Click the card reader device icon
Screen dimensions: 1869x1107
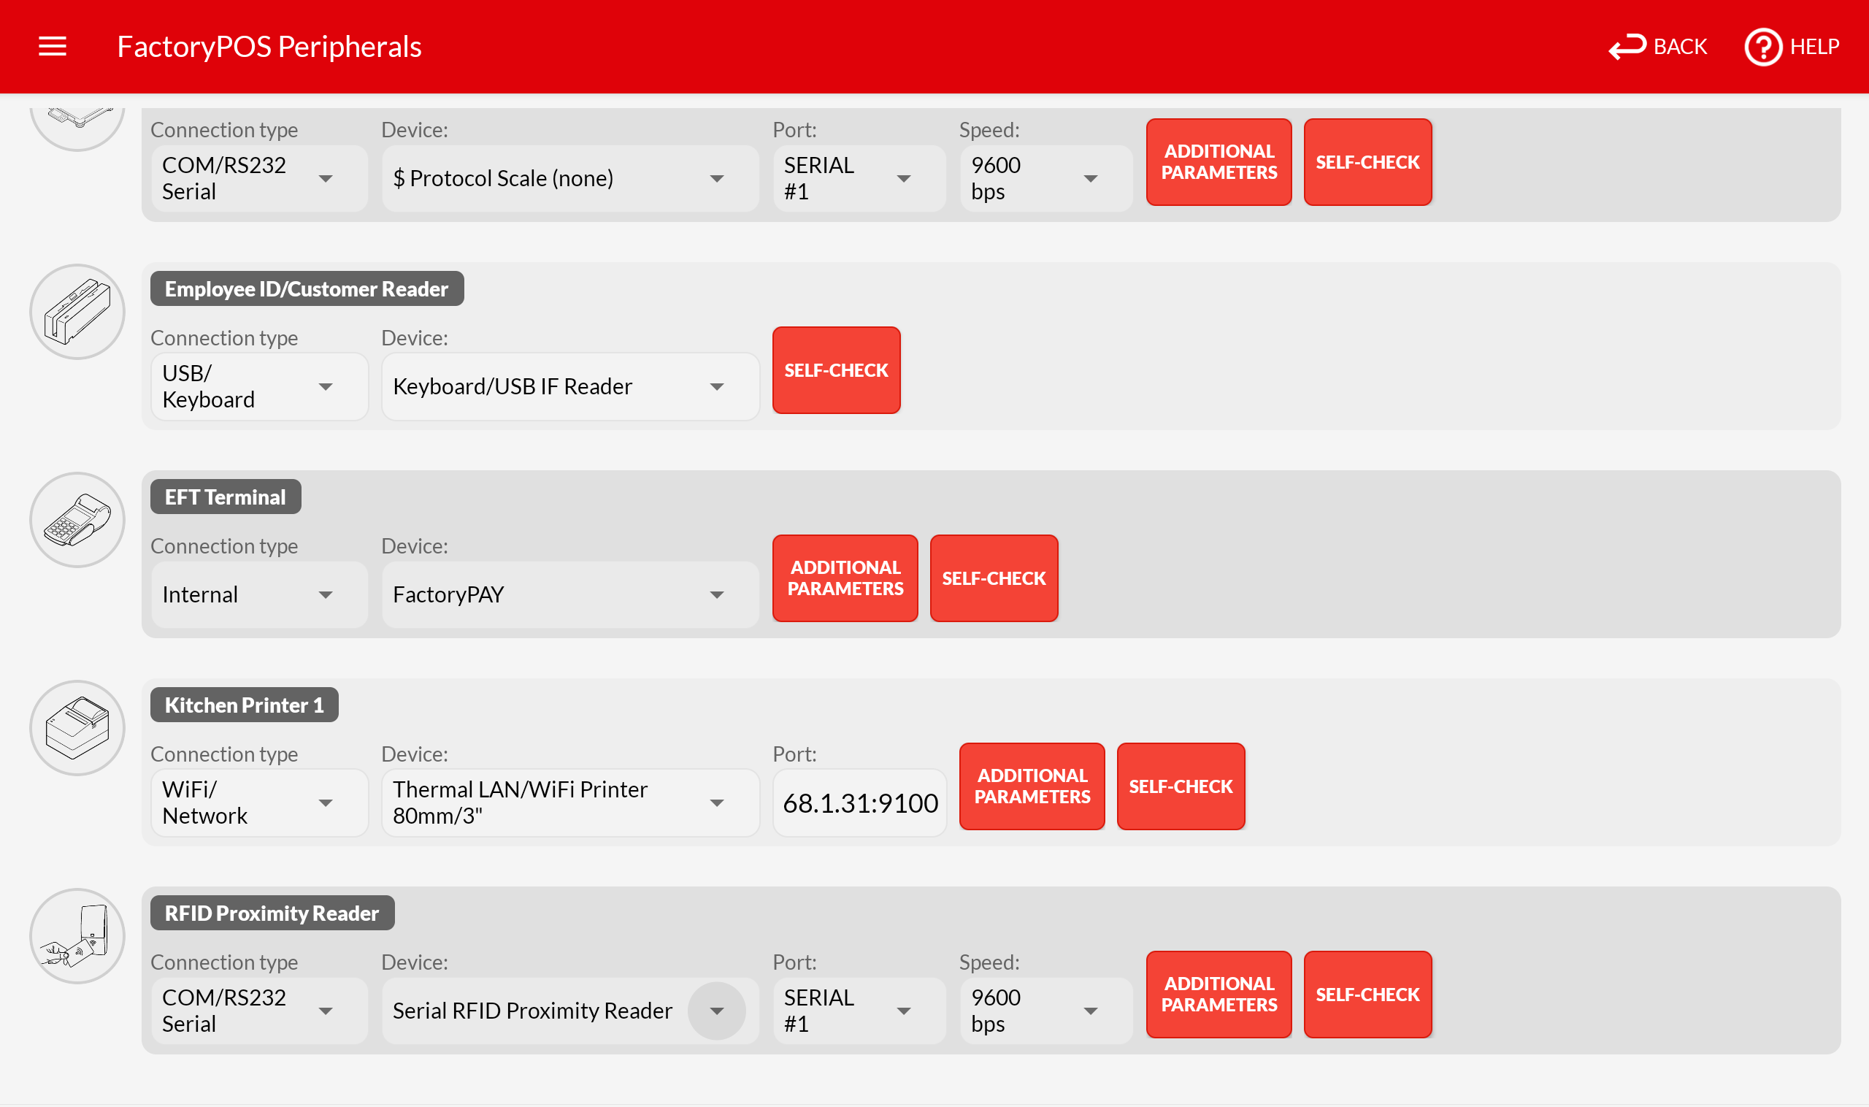[77, 312]
